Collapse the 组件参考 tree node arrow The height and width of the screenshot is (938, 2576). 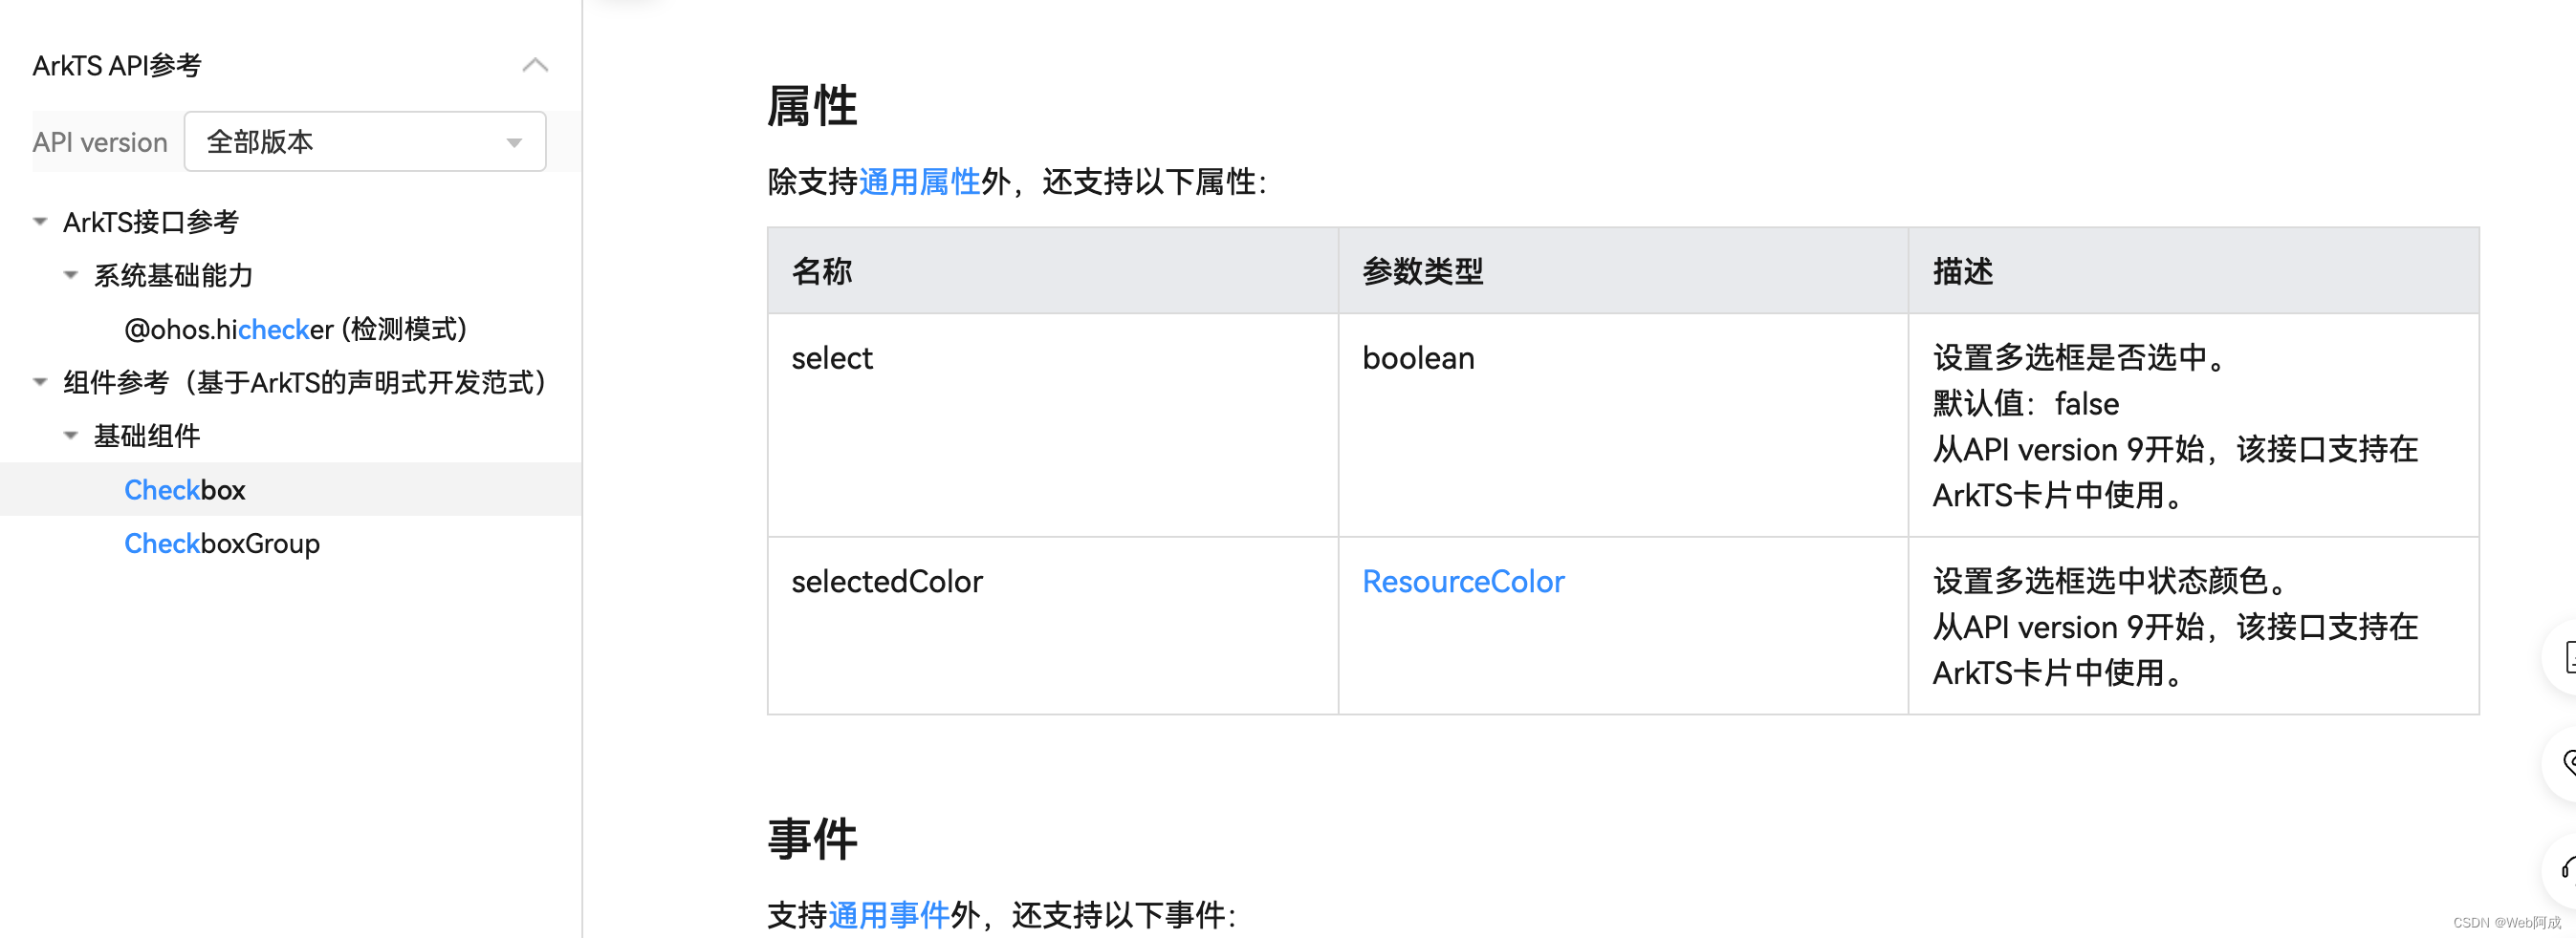(40, 381)
